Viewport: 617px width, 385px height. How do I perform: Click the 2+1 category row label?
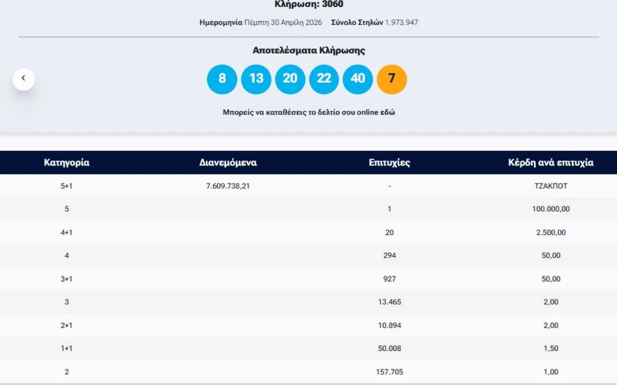[66, 326]
